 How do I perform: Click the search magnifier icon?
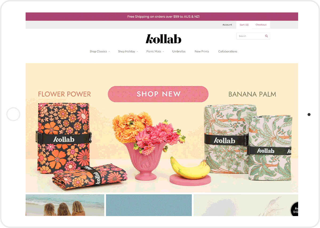pos(266,36)
